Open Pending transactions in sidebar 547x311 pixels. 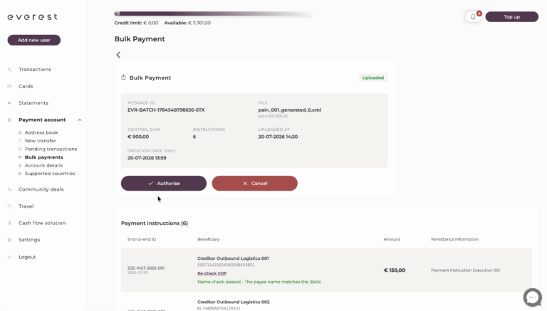[x=51, y=149]
